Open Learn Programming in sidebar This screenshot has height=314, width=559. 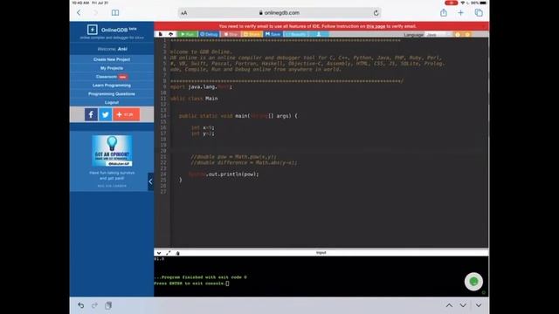point(112,85)
